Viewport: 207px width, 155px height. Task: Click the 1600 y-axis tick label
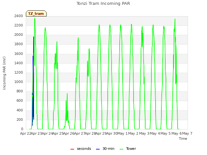coord(19,54)
